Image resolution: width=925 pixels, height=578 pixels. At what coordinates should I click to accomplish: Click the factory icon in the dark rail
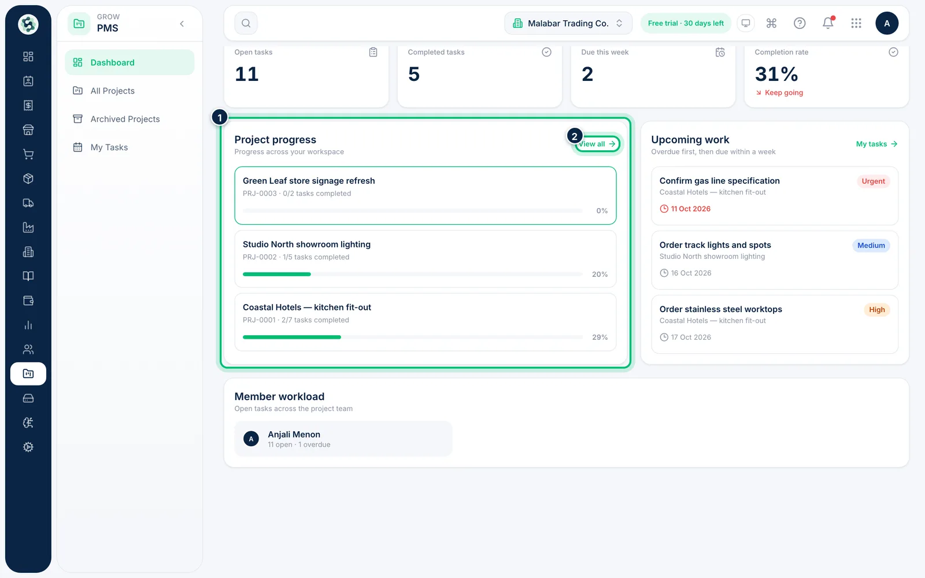pos(28,227)
